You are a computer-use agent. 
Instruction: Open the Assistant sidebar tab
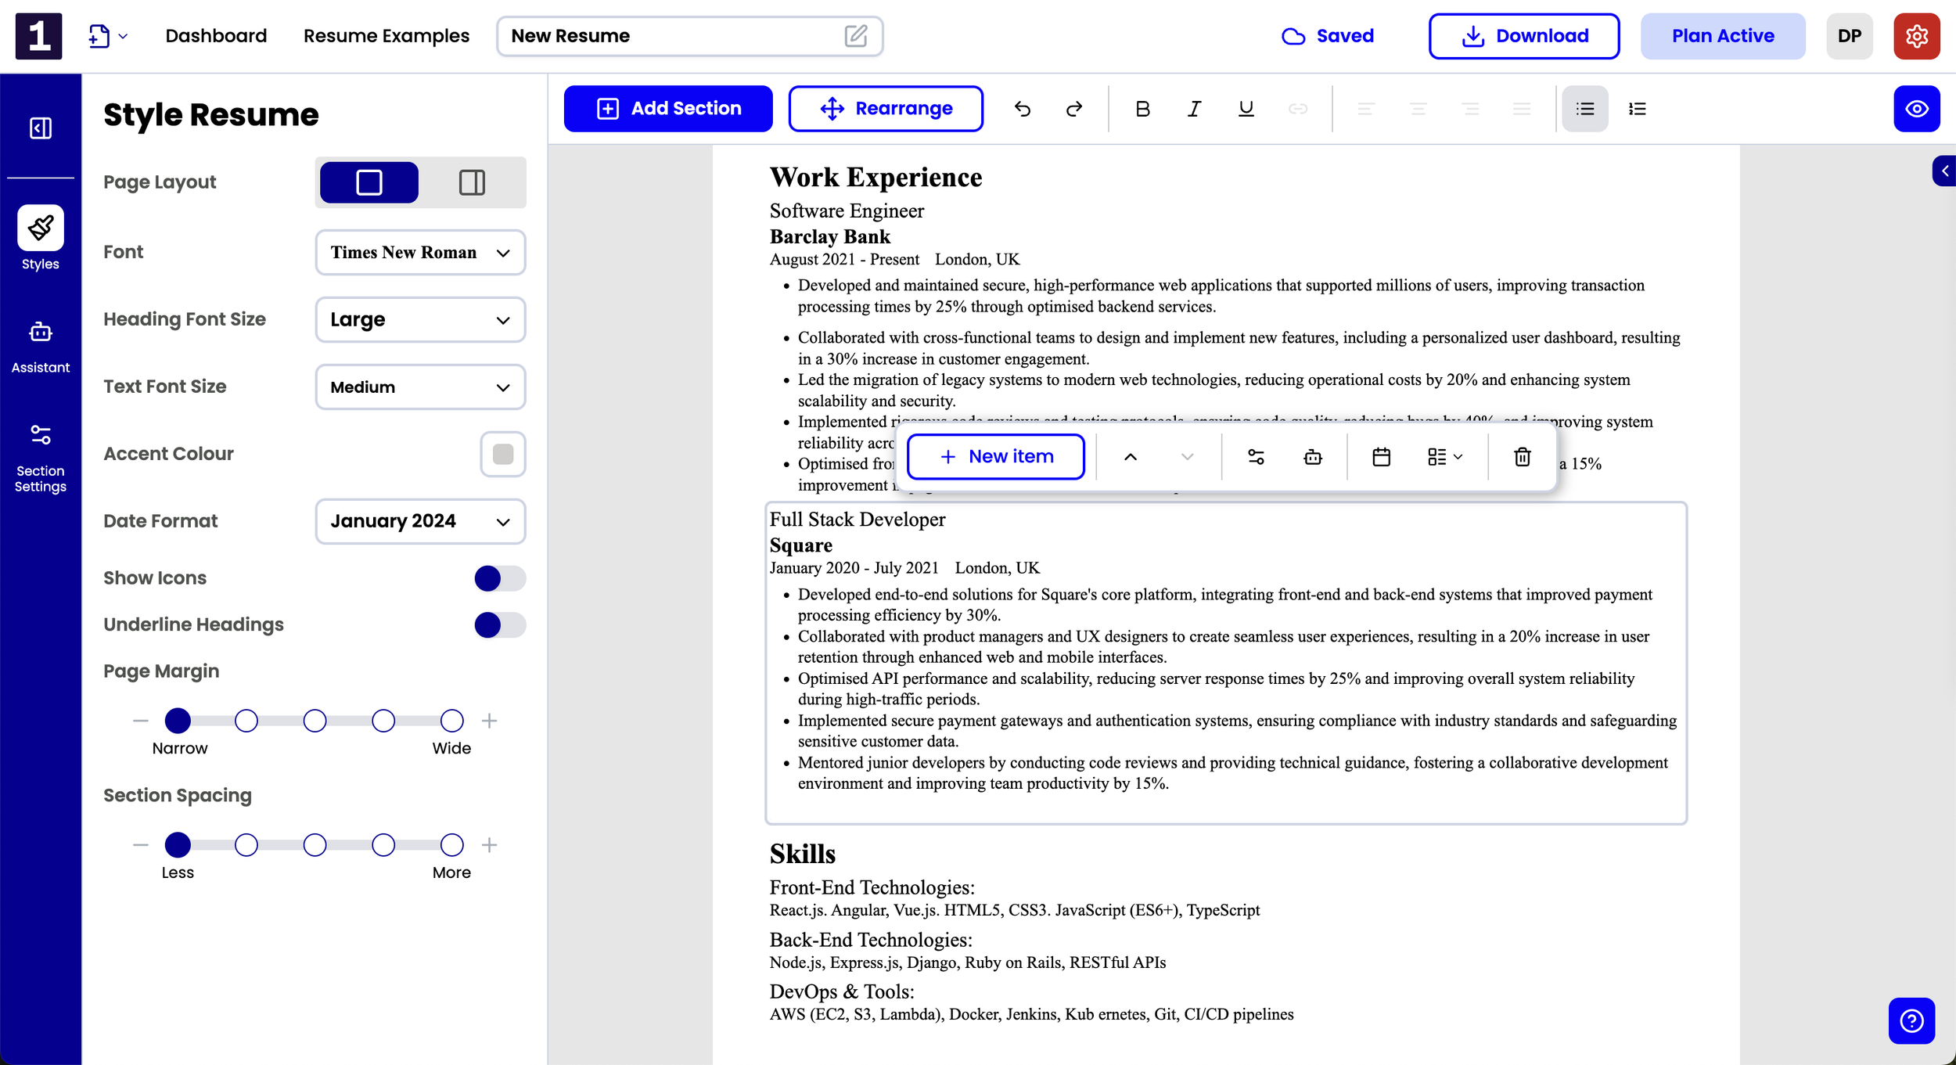pos(41,347)
